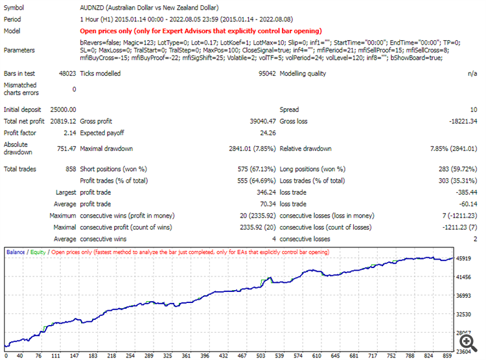Click Largest profit trade value 346.24
Viewport: 486px width, 360px height.
pos(266,193)
